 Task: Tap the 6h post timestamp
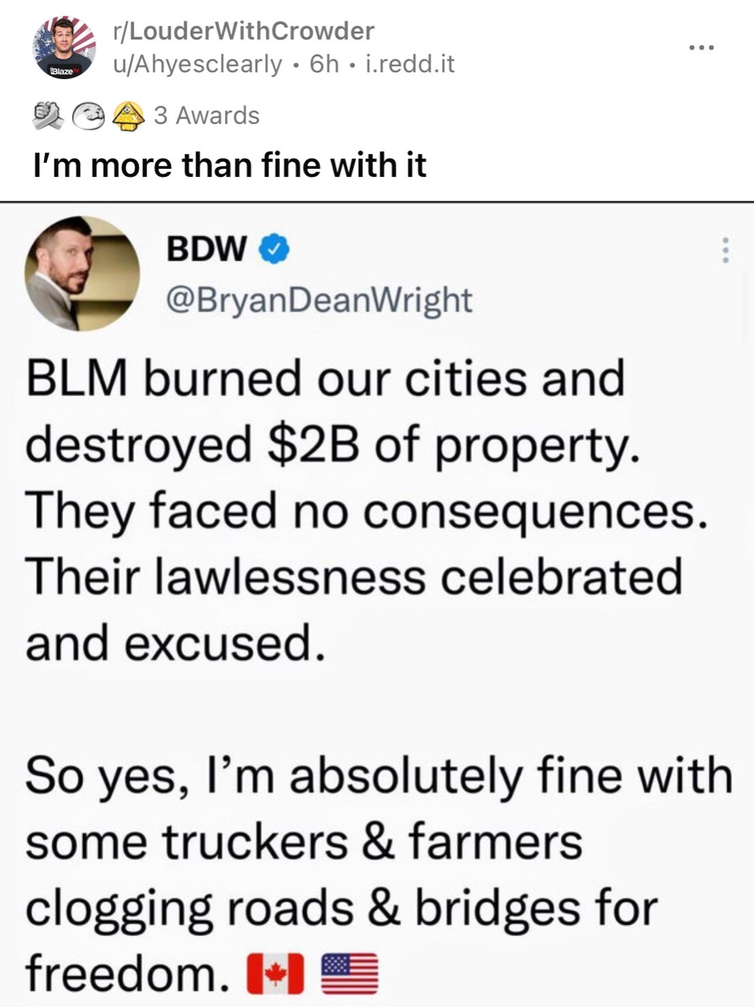pyautogui.click(x=324, y=64)
